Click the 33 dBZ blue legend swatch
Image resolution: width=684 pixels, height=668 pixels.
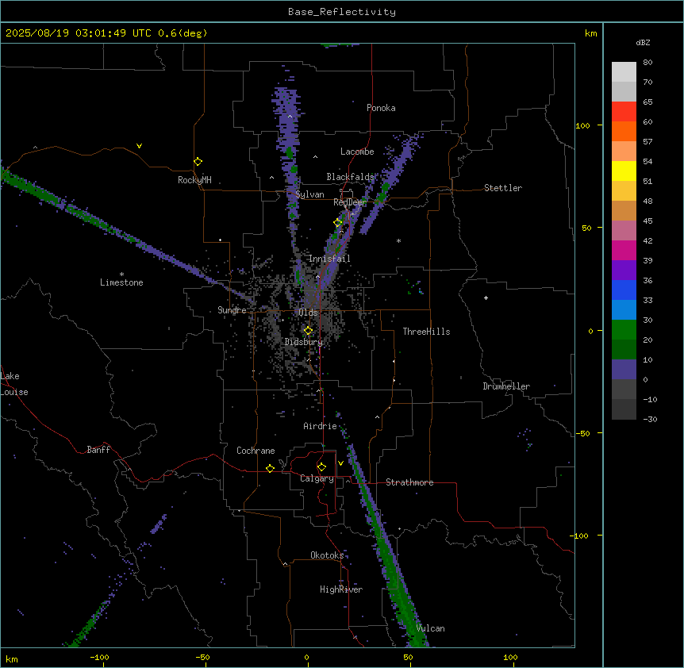(x=624, y=309)
